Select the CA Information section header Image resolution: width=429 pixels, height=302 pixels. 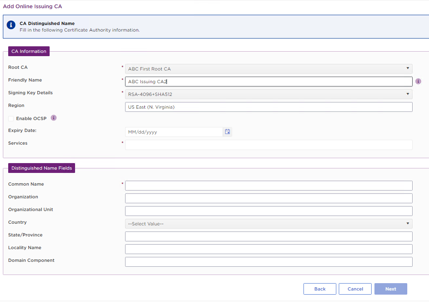29,51
